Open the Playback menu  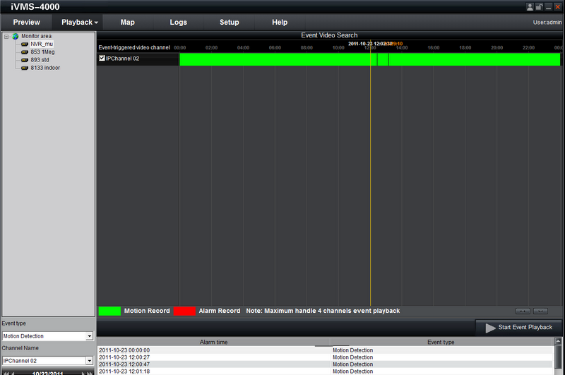point(78,23)
